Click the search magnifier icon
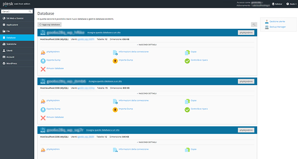The height and width of the screenshot is (159, 298). coord(30,11)
